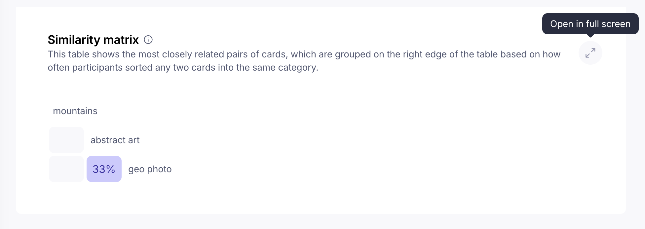645x229 pixels.
Task: Click the description line starting 'This table shows'
Action: click(x=304, y=54)
